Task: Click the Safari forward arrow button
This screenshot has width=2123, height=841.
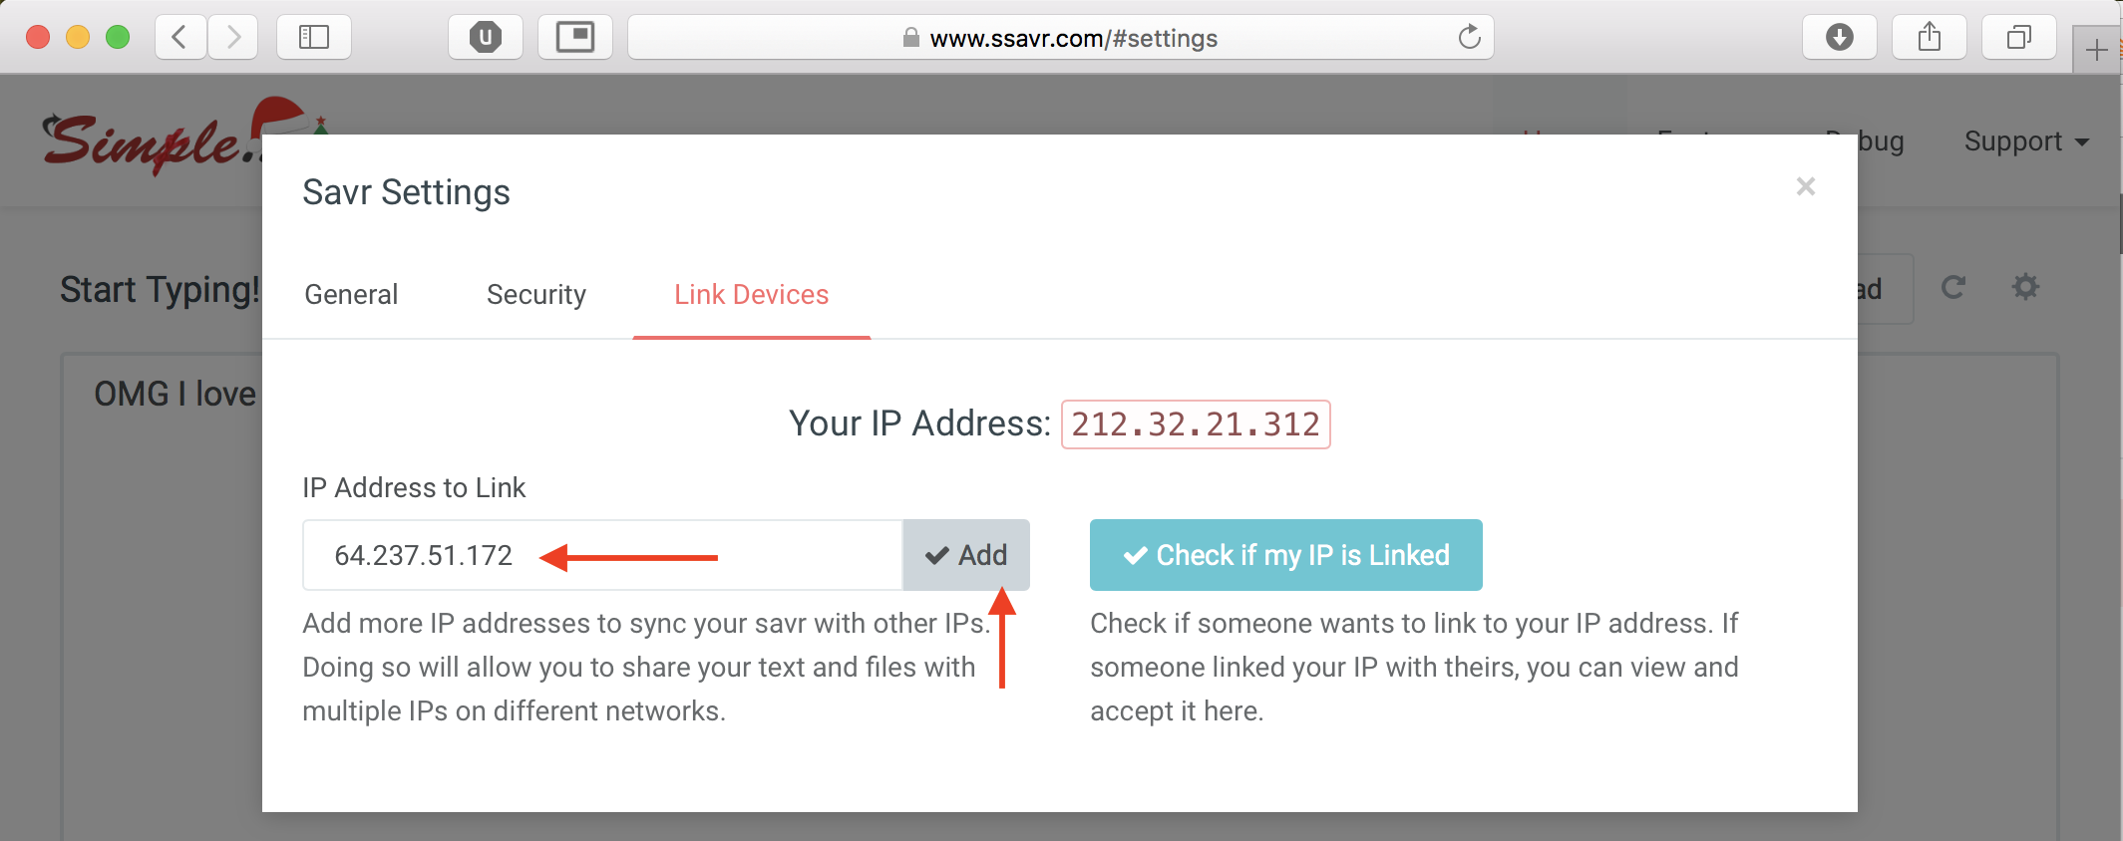Action: tap(233, 38)
